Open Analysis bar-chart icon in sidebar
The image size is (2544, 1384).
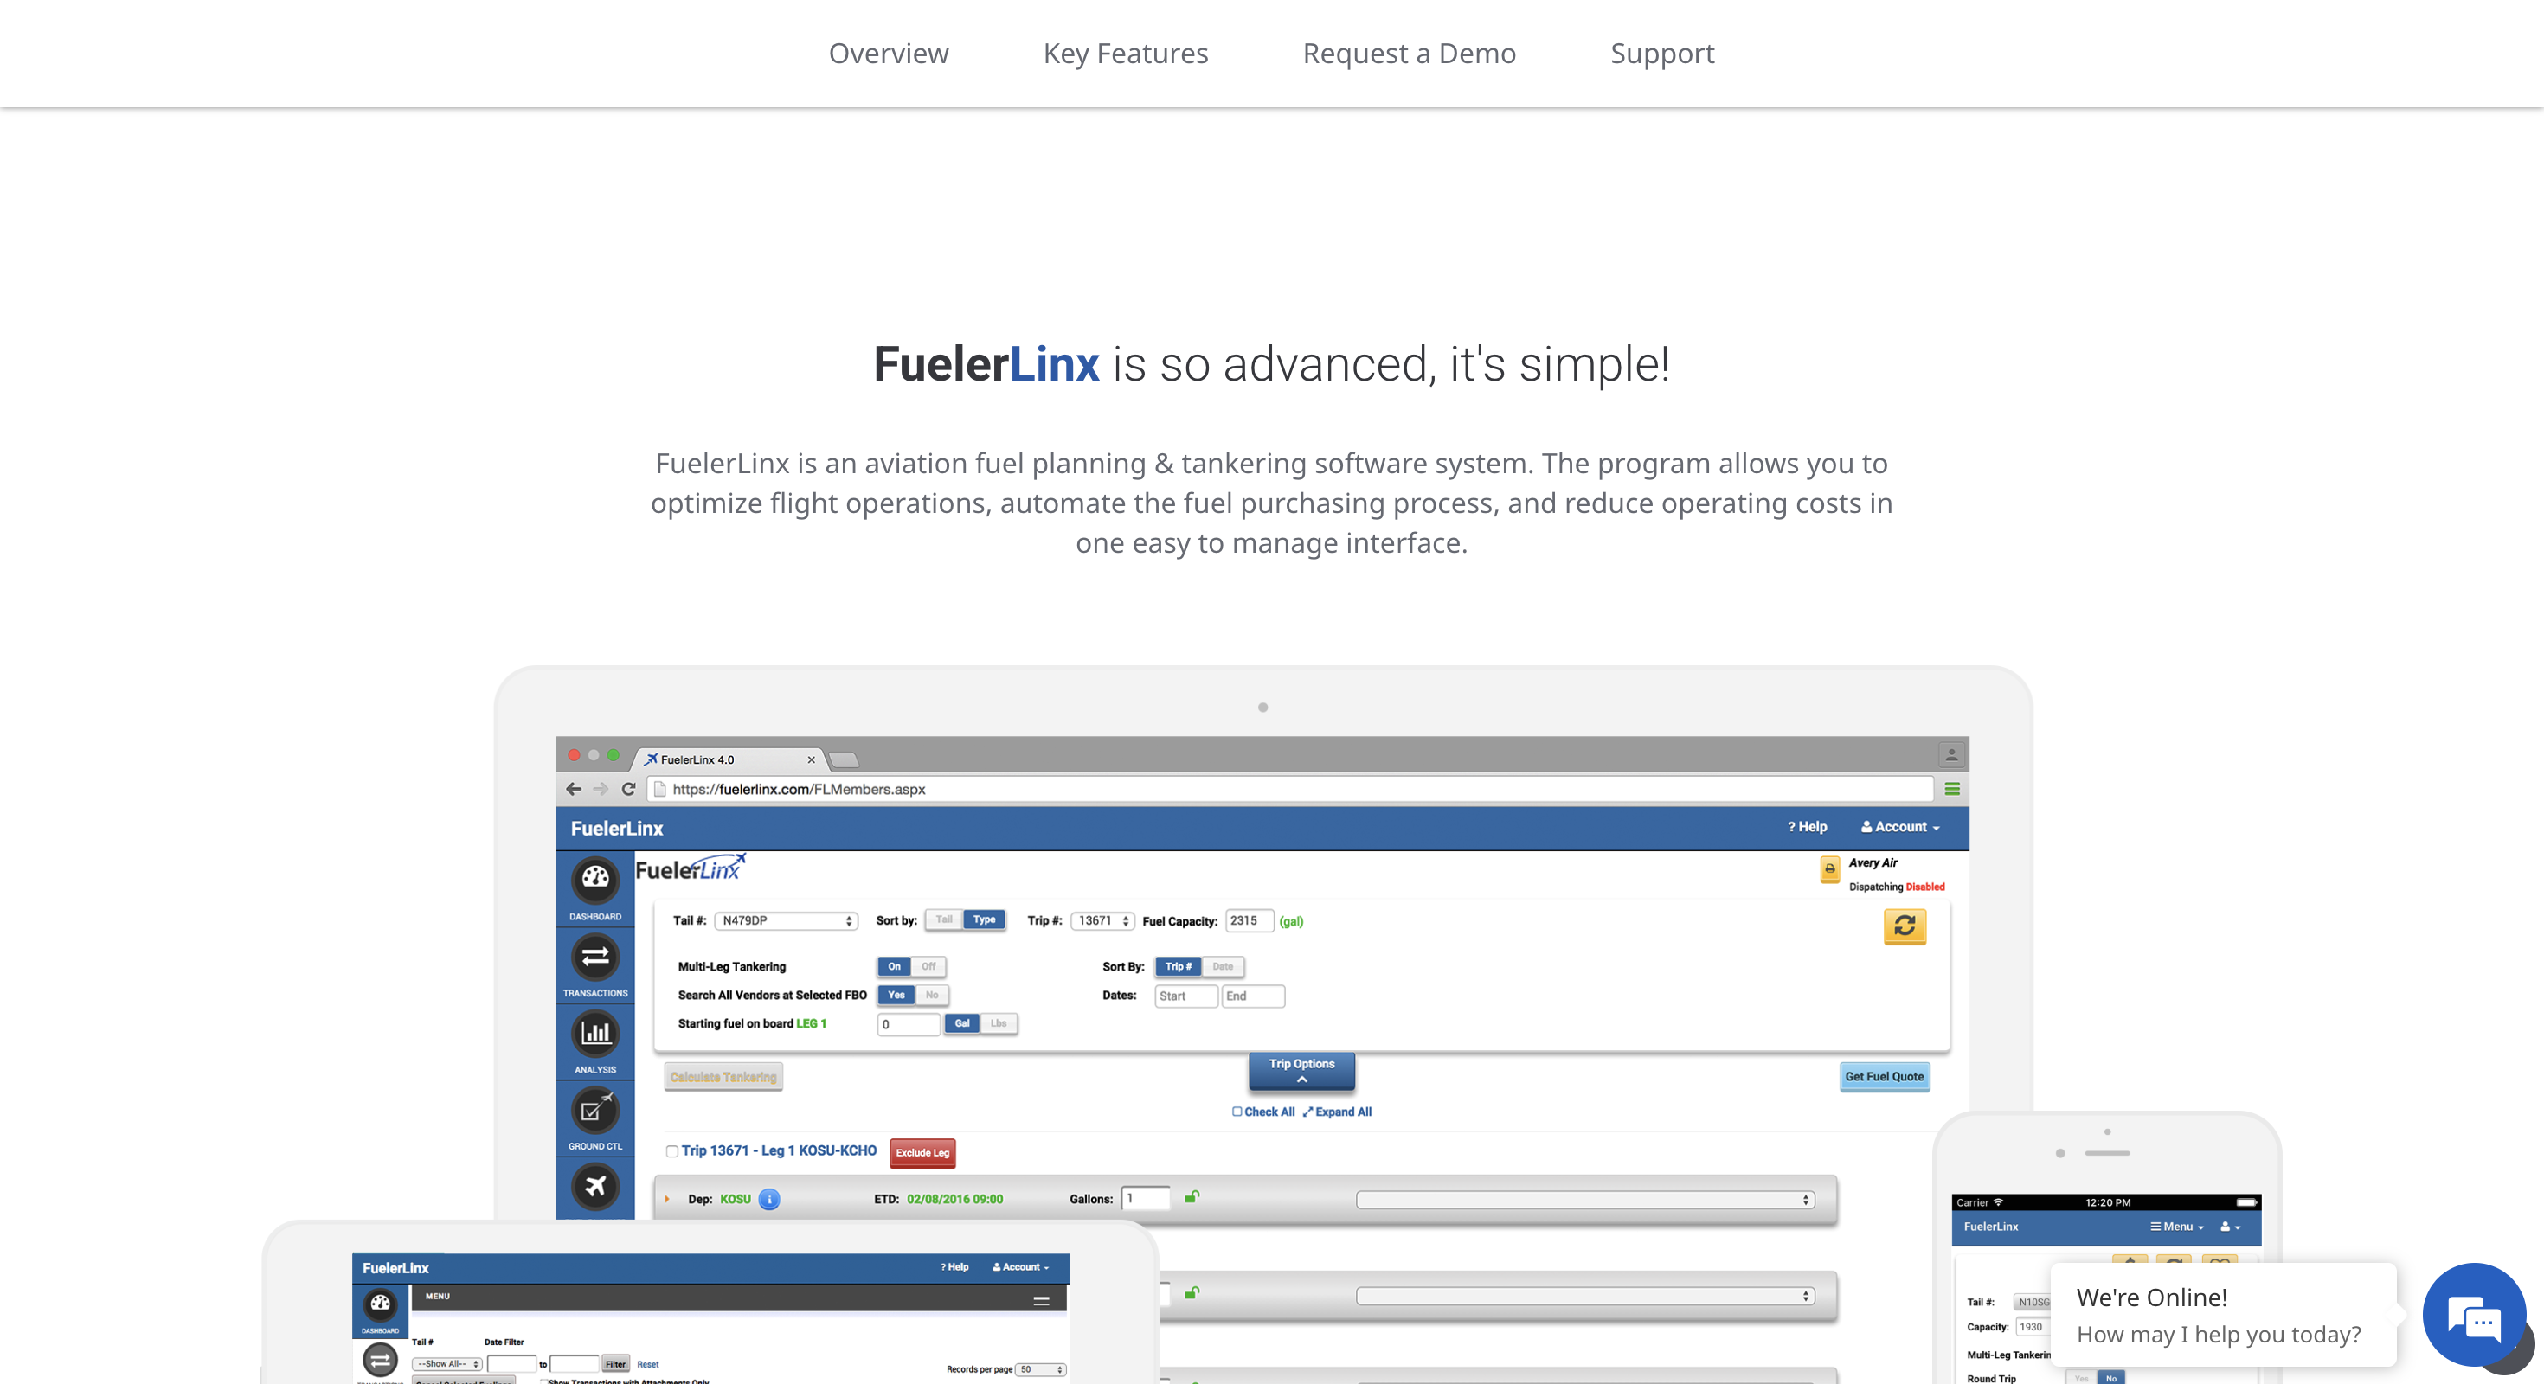(594, 1033)
